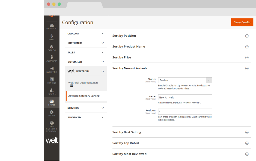
Task: Select Advance Category Sorting menu item
Action: (x=84, y=96)
